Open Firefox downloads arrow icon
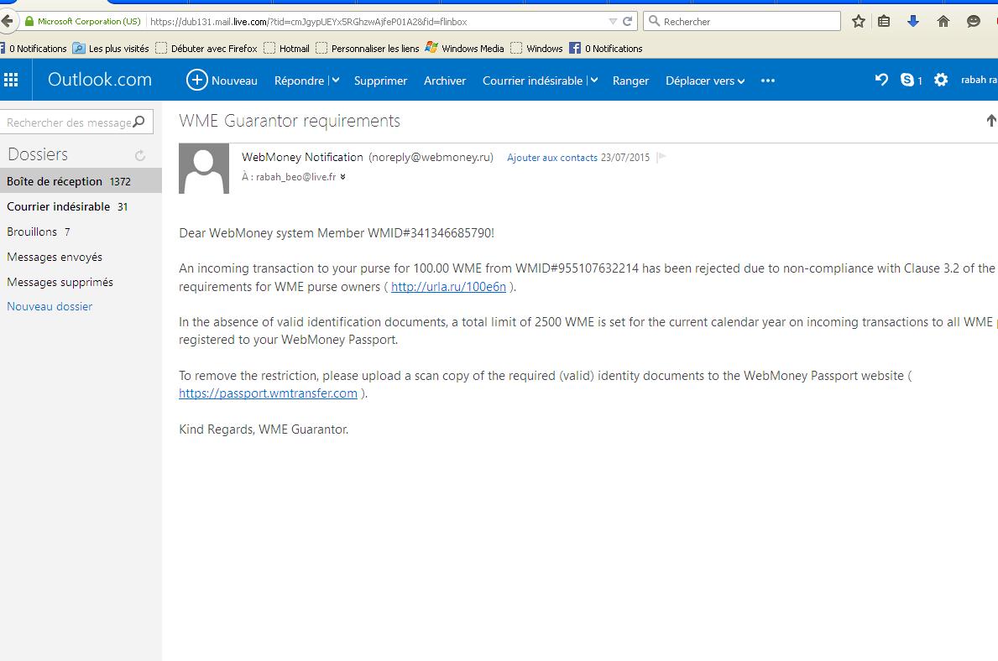Image resolution: width=998 pixels, height=661 pixels. point(913,22)
